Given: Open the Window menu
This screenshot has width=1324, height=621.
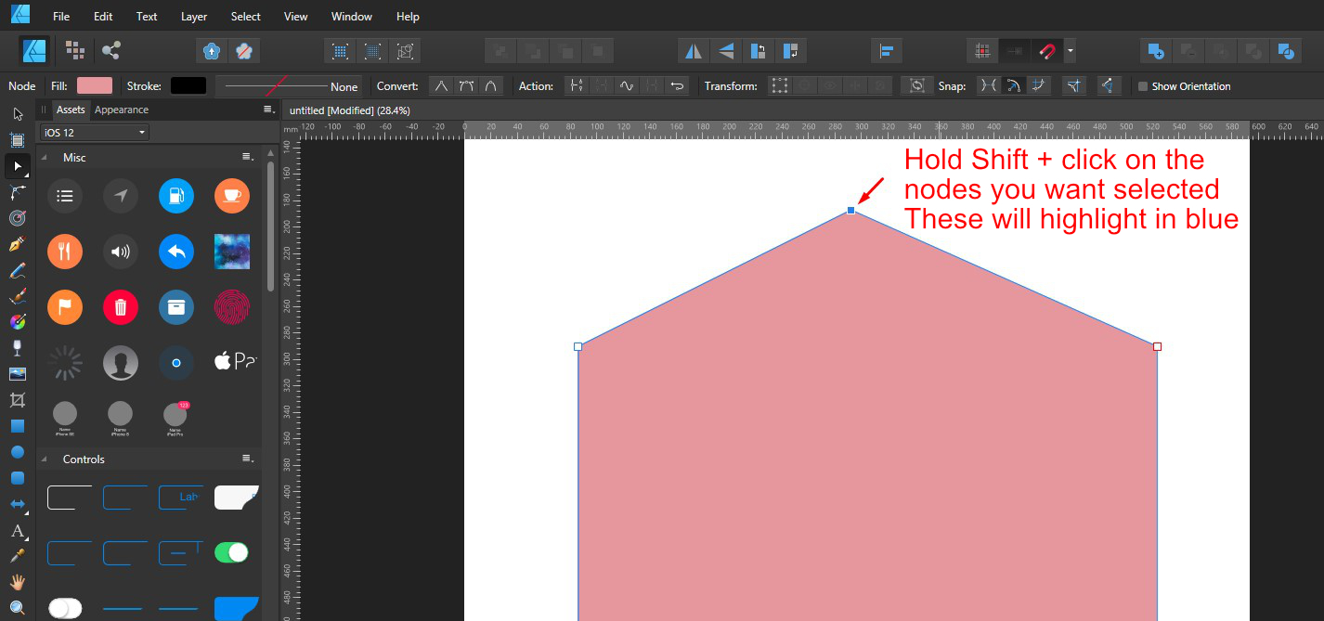Looking at the screenshot, I should pos(352,17).
